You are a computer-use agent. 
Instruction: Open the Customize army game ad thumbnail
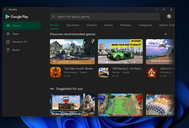click(x=120, y=105)
